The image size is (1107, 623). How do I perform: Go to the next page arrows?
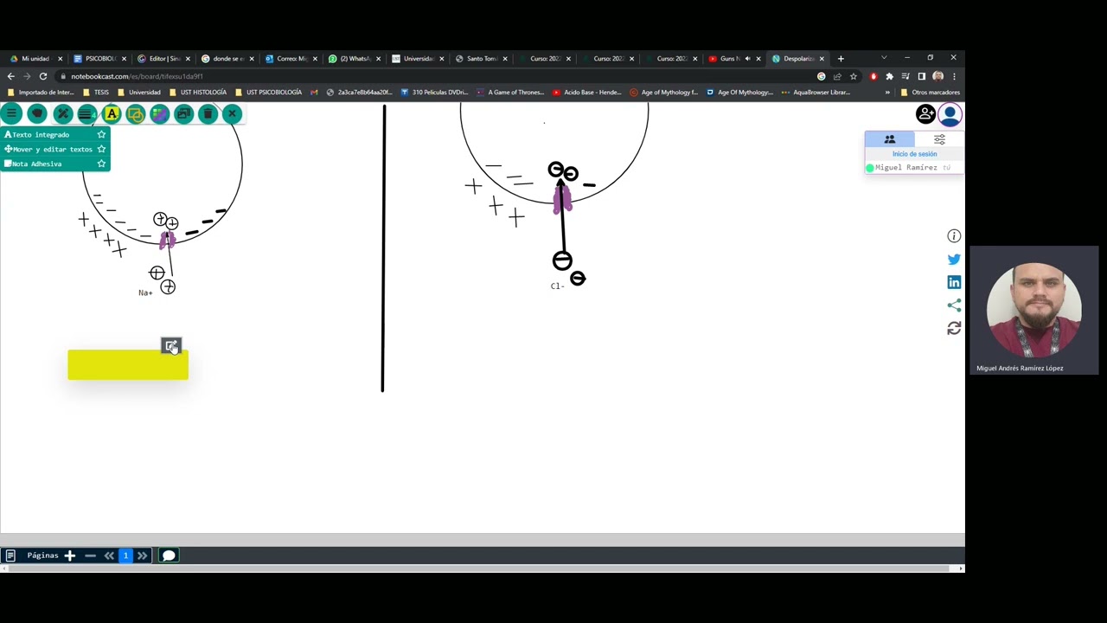click(x=142, y=556)
